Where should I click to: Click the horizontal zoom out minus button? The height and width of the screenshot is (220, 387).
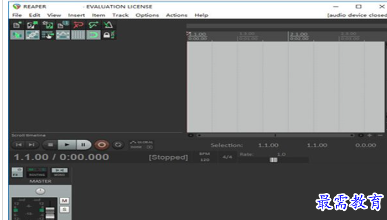380,136
